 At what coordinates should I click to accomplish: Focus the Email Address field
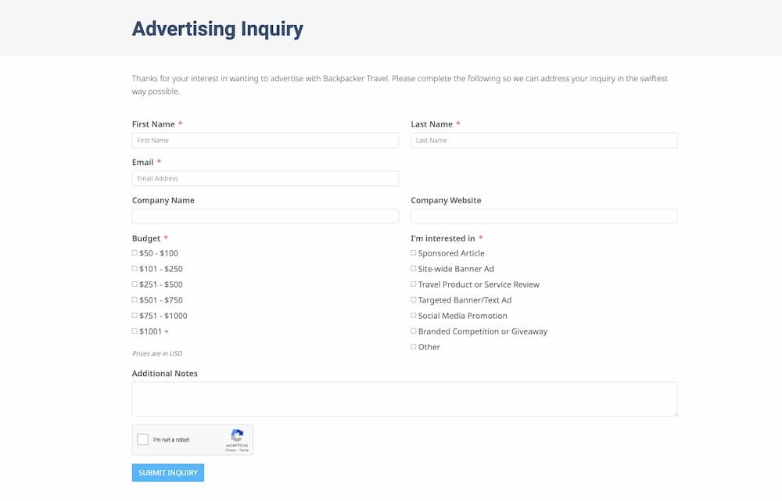tap(265, 178)
